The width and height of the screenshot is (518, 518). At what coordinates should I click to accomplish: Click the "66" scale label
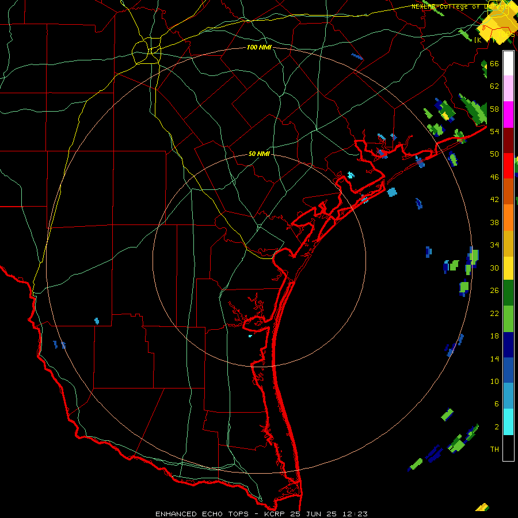pos(494,64)
